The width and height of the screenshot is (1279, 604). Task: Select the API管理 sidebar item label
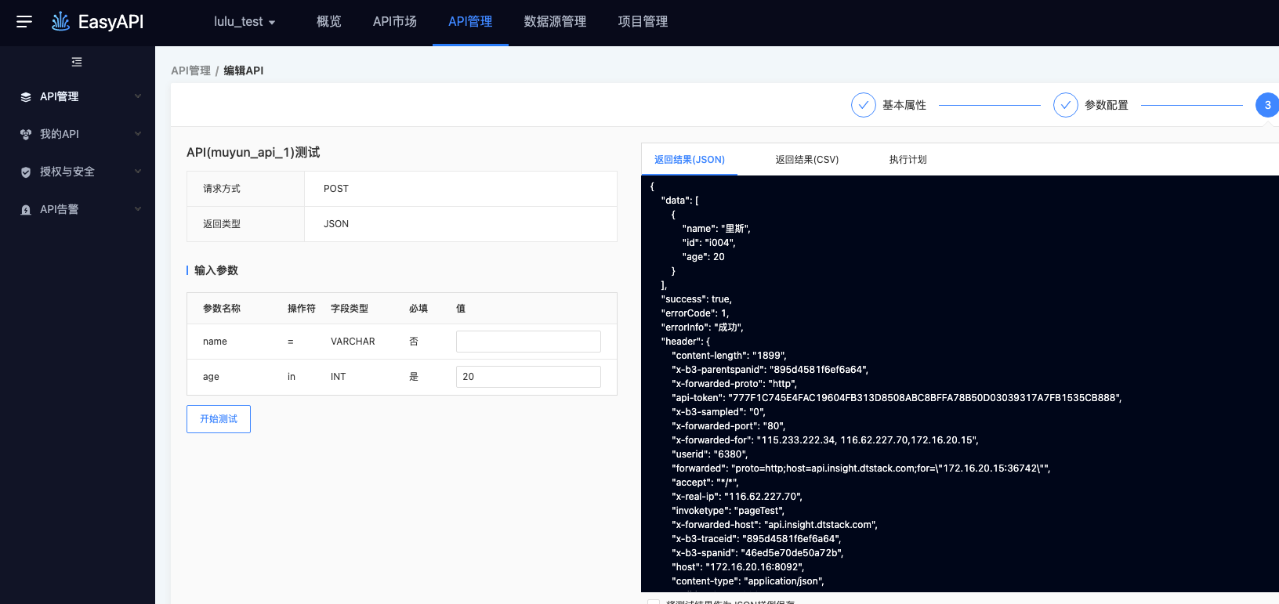(x=60, y=96)
